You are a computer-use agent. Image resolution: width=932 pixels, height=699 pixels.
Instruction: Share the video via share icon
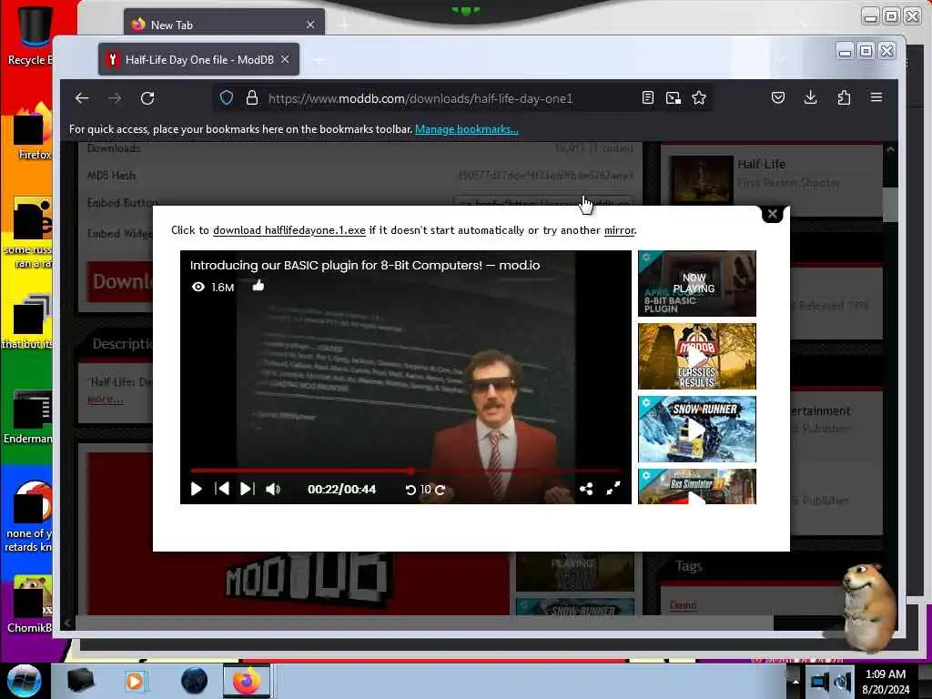(x=586, y=489)
